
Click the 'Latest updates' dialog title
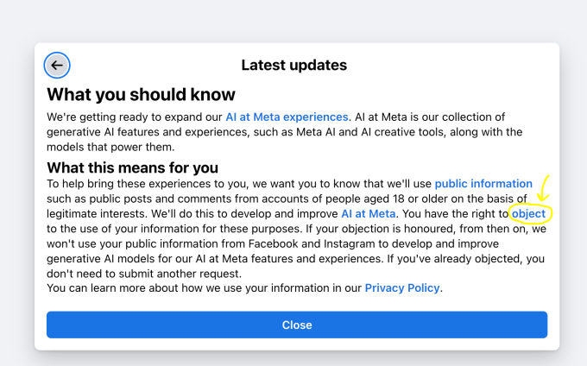tap(293, 65)
